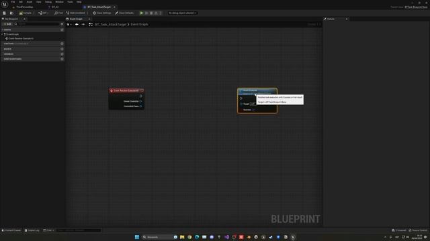Click Event Graph in breadcrumb

click(x=139, y=24)
